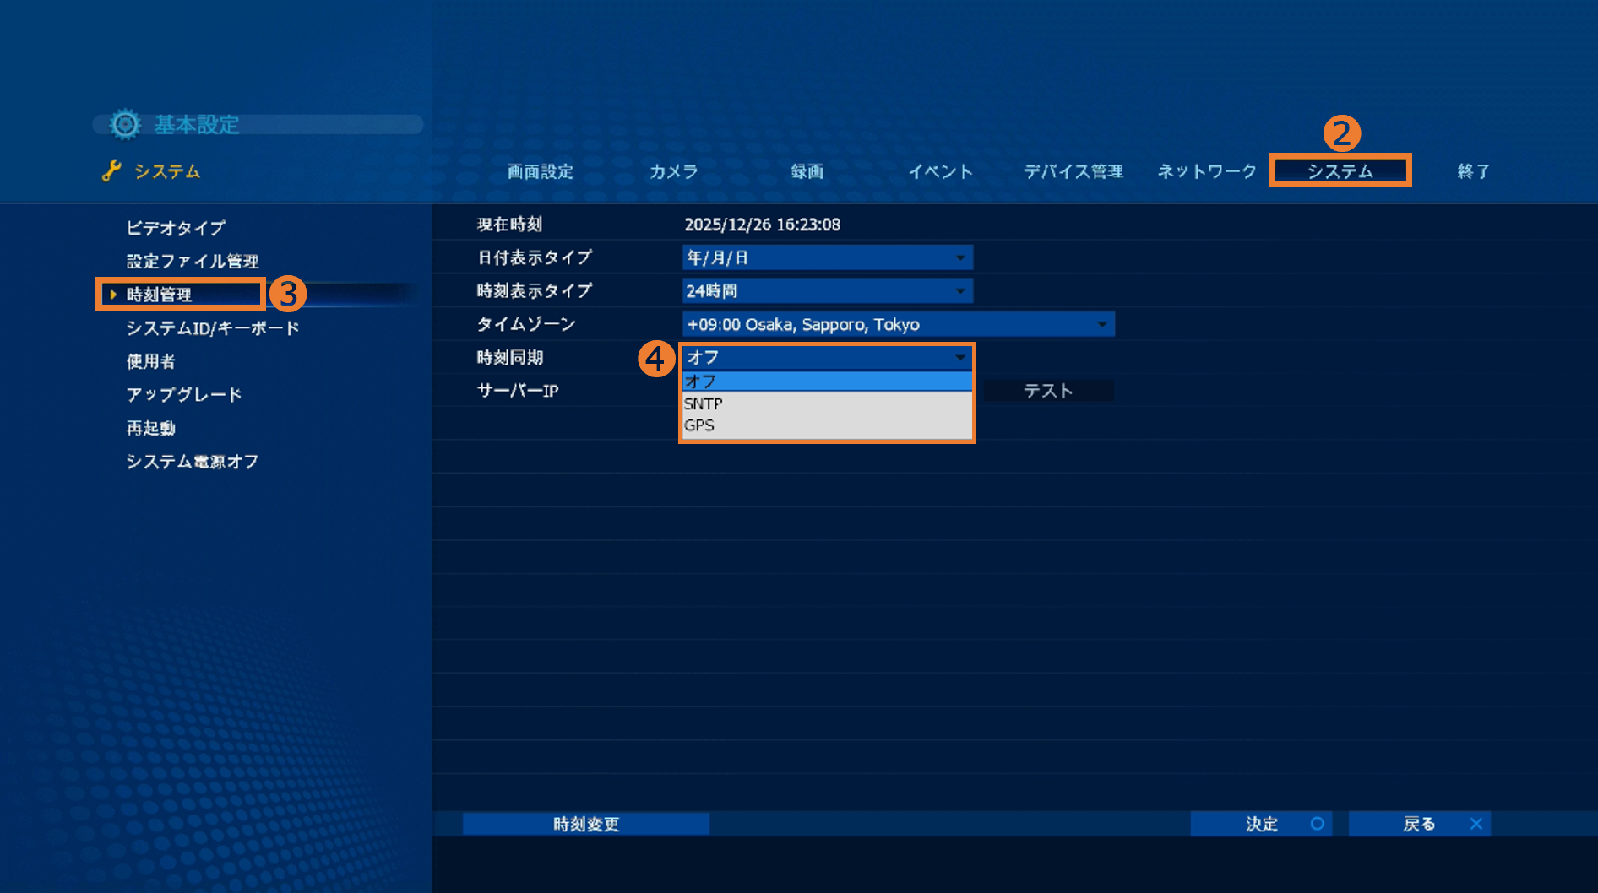
Task: Click the gear icon beside 基本設定
Action: click(125, 125)
